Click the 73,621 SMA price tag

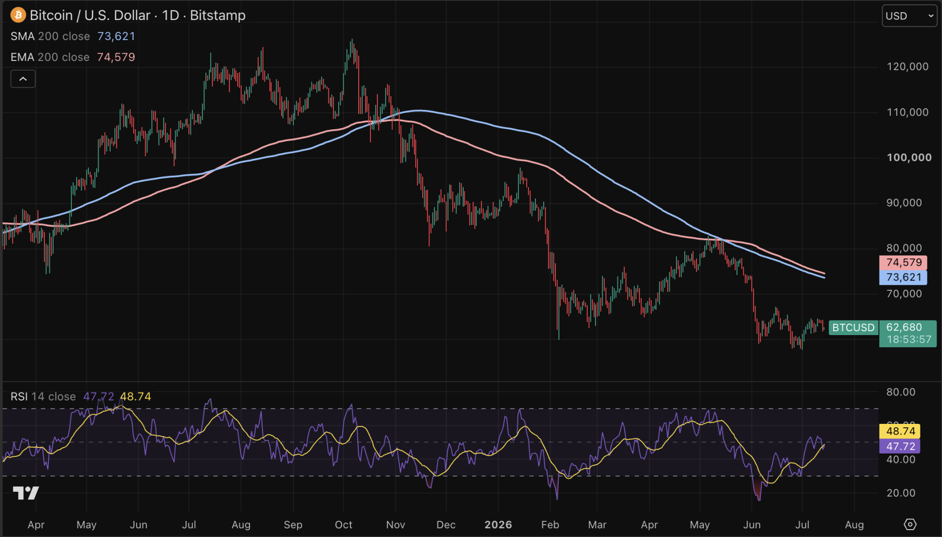click(903, 278)
